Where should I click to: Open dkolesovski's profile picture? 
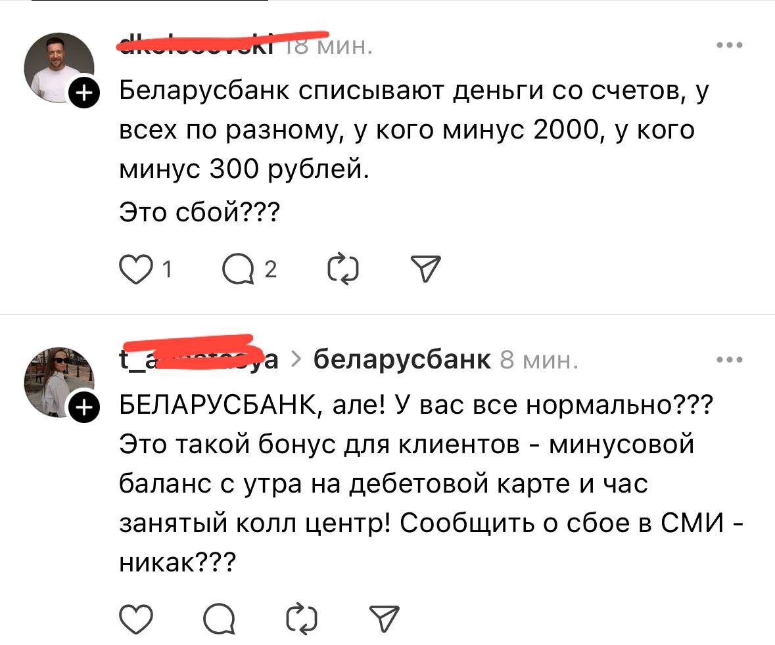59,62
